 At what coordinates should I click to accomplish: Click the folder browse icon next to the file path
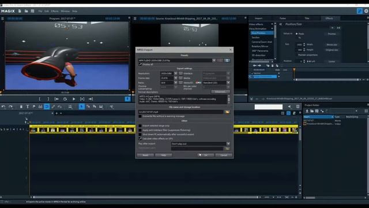click(x=227, y=112)
